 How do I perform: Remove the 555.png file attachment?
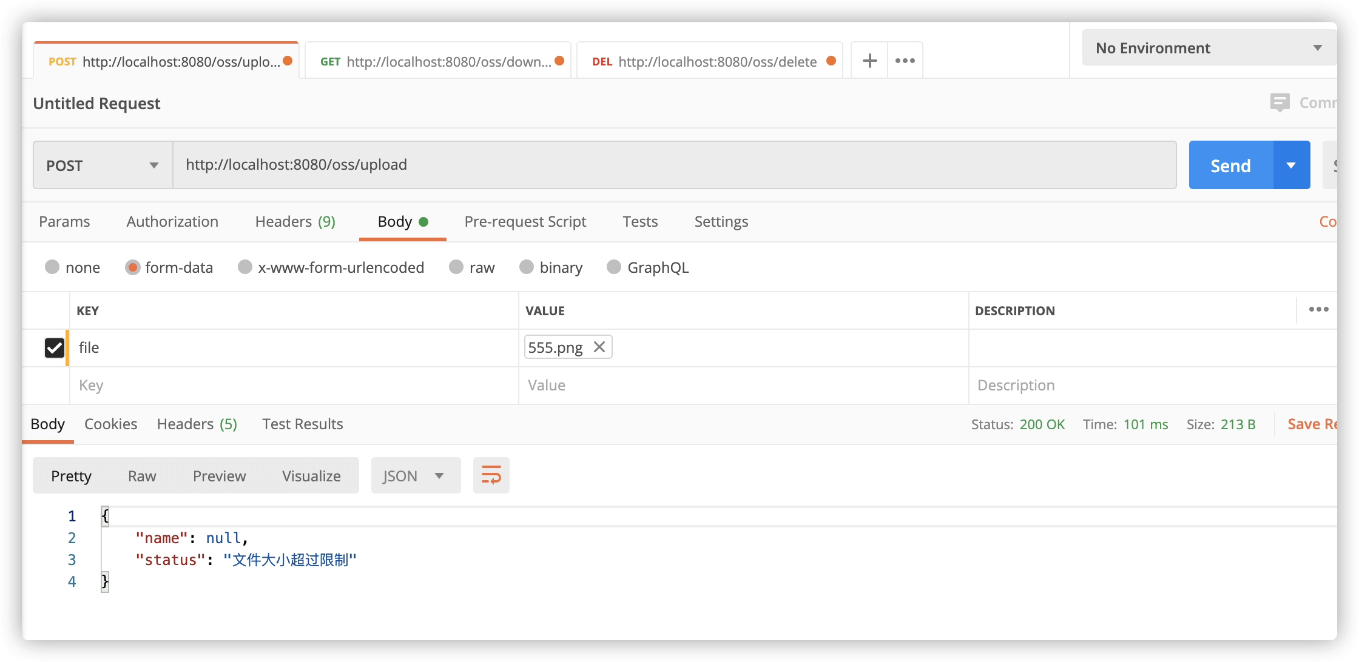click(x=599, y=347)
